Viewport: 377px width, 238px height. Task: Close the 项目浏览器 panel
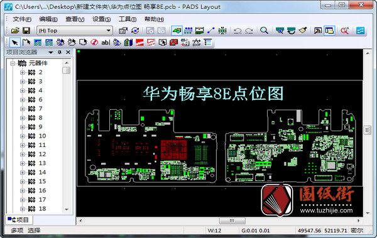click(x=68, y=52)
